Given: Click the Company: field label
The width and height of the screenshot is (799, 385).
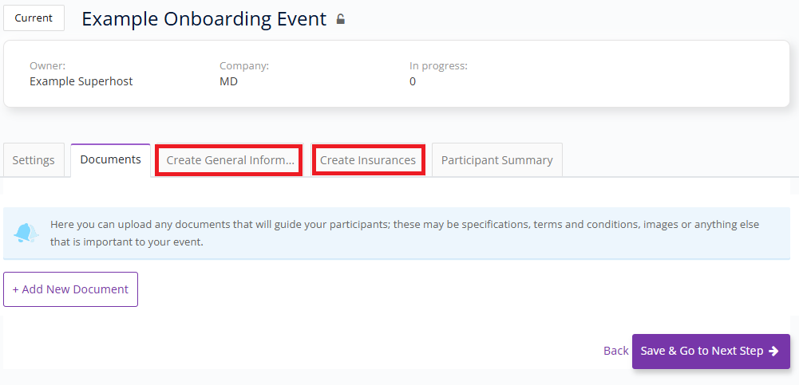Looking at the screenshot, I should tap(244, 65).
